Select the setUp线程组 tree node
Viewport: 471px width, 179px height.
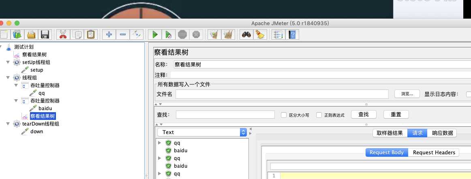point(36,62)
